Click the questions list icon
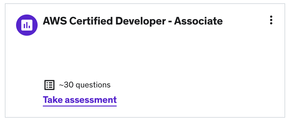290x121 pixels. (49, 85)
